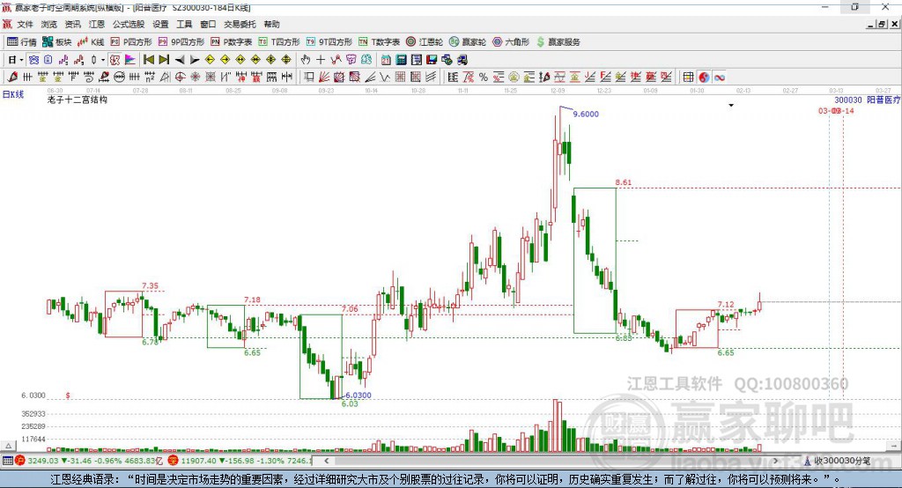
Task: Open the 六角形 hexagon tool
Action: tap(511, 41)
